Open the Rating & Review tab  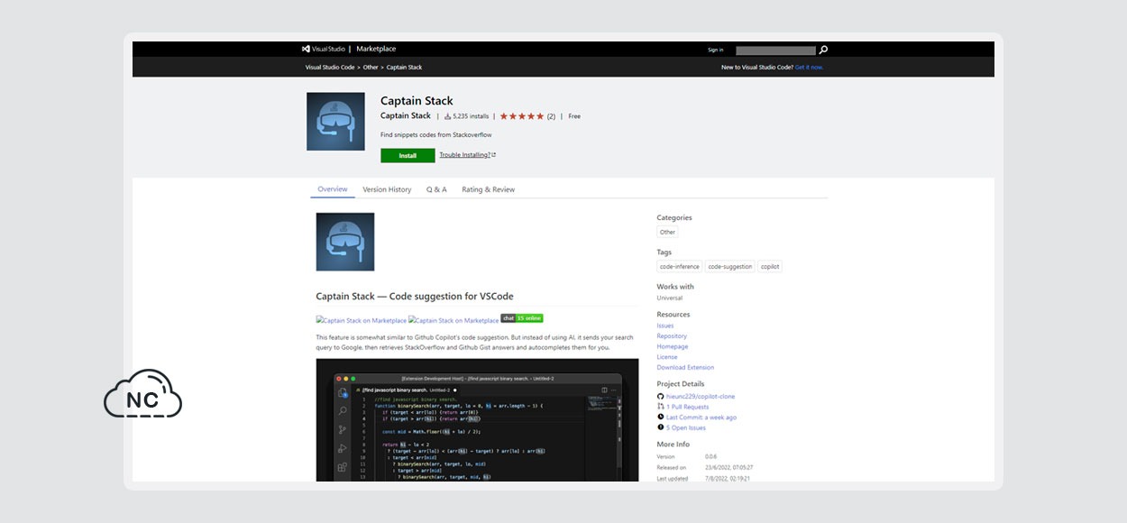point(489,189)
